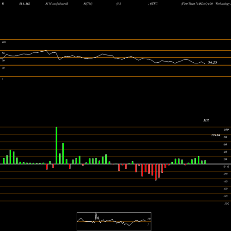Click the MR axis label 60
231x231 pixels.
point(225,145)
